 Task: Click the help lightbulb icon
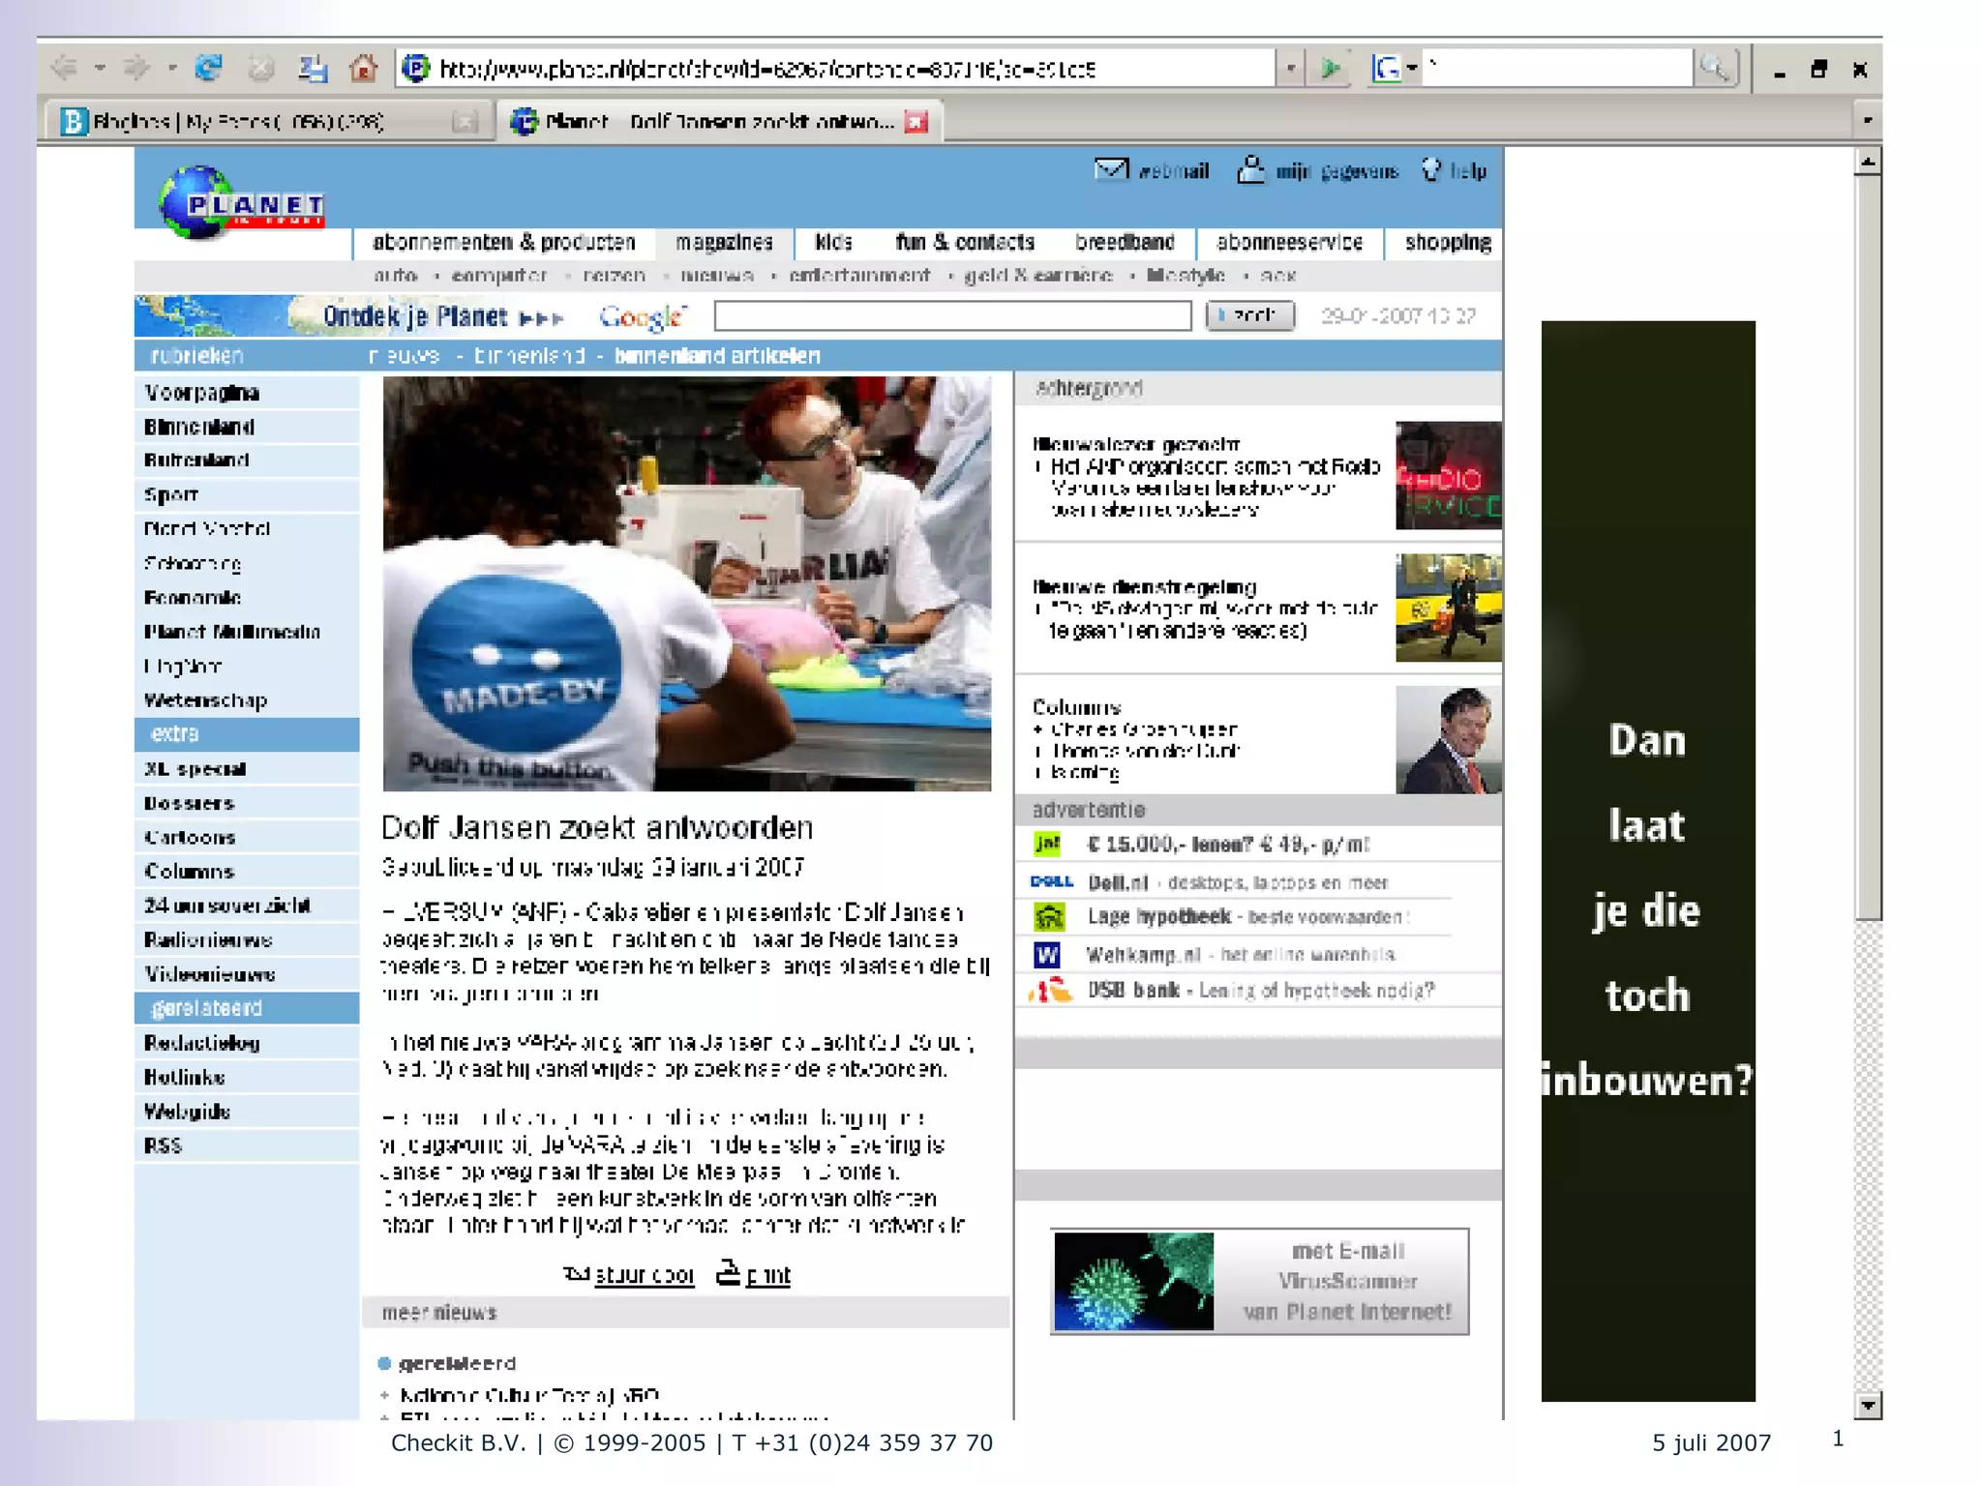pos(1431,170)
